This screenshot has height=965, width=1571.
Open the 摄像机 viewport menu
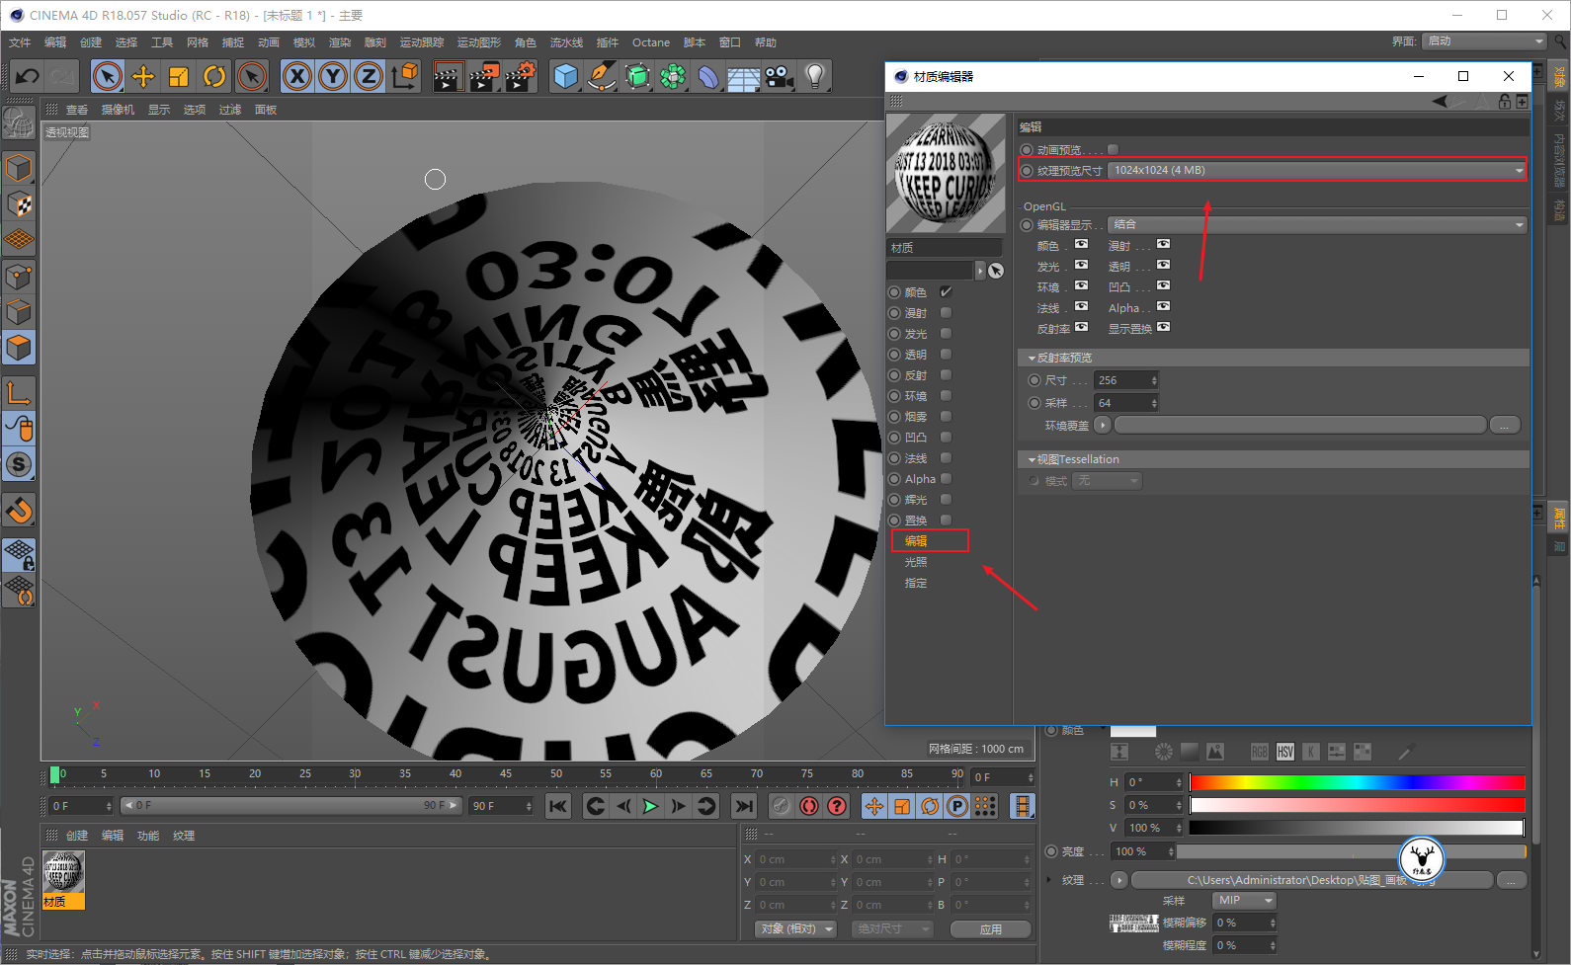click(118, 110)
